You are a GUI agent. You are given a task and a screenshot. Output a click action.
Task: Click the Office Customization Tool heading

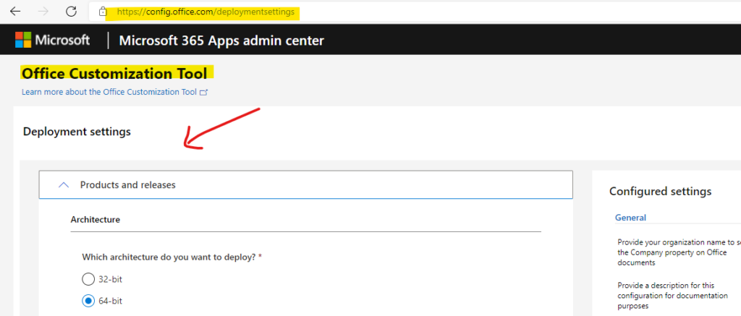click(114, 74)
